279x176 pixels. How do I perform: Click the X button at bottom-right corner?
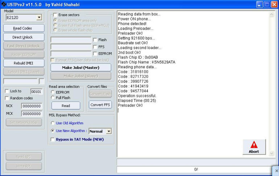[276, 171]
